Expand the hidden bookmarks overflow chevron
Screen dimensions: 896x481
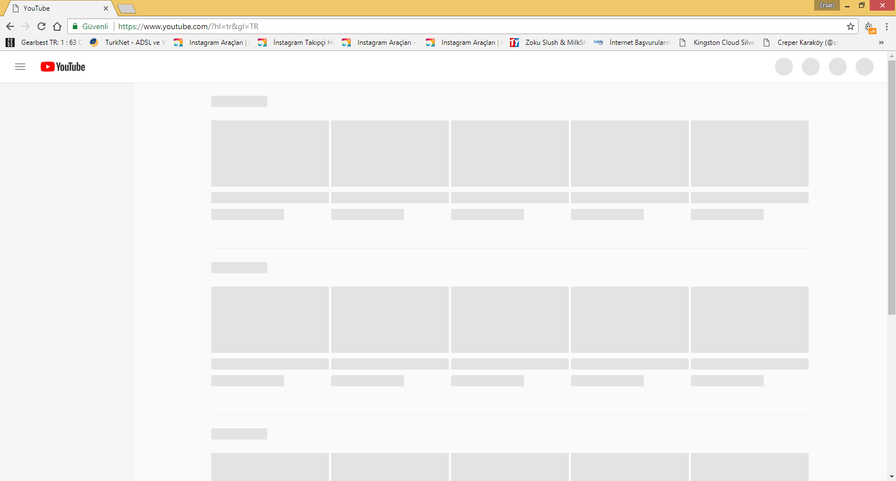coord(881,43)
